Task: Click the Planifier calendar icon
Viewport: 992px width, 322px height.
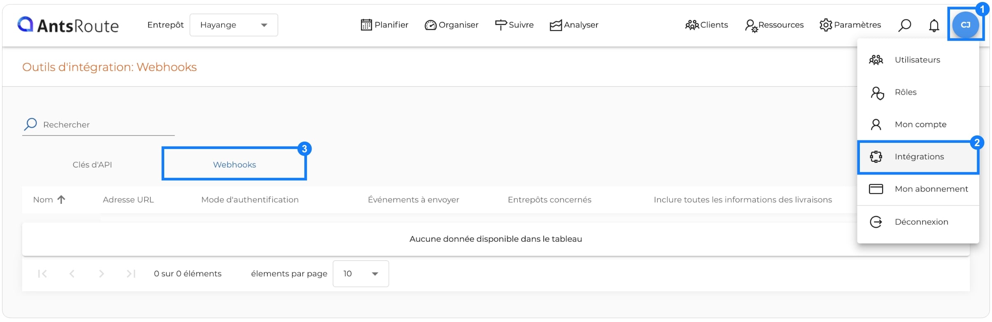Action: click(366, 25)
